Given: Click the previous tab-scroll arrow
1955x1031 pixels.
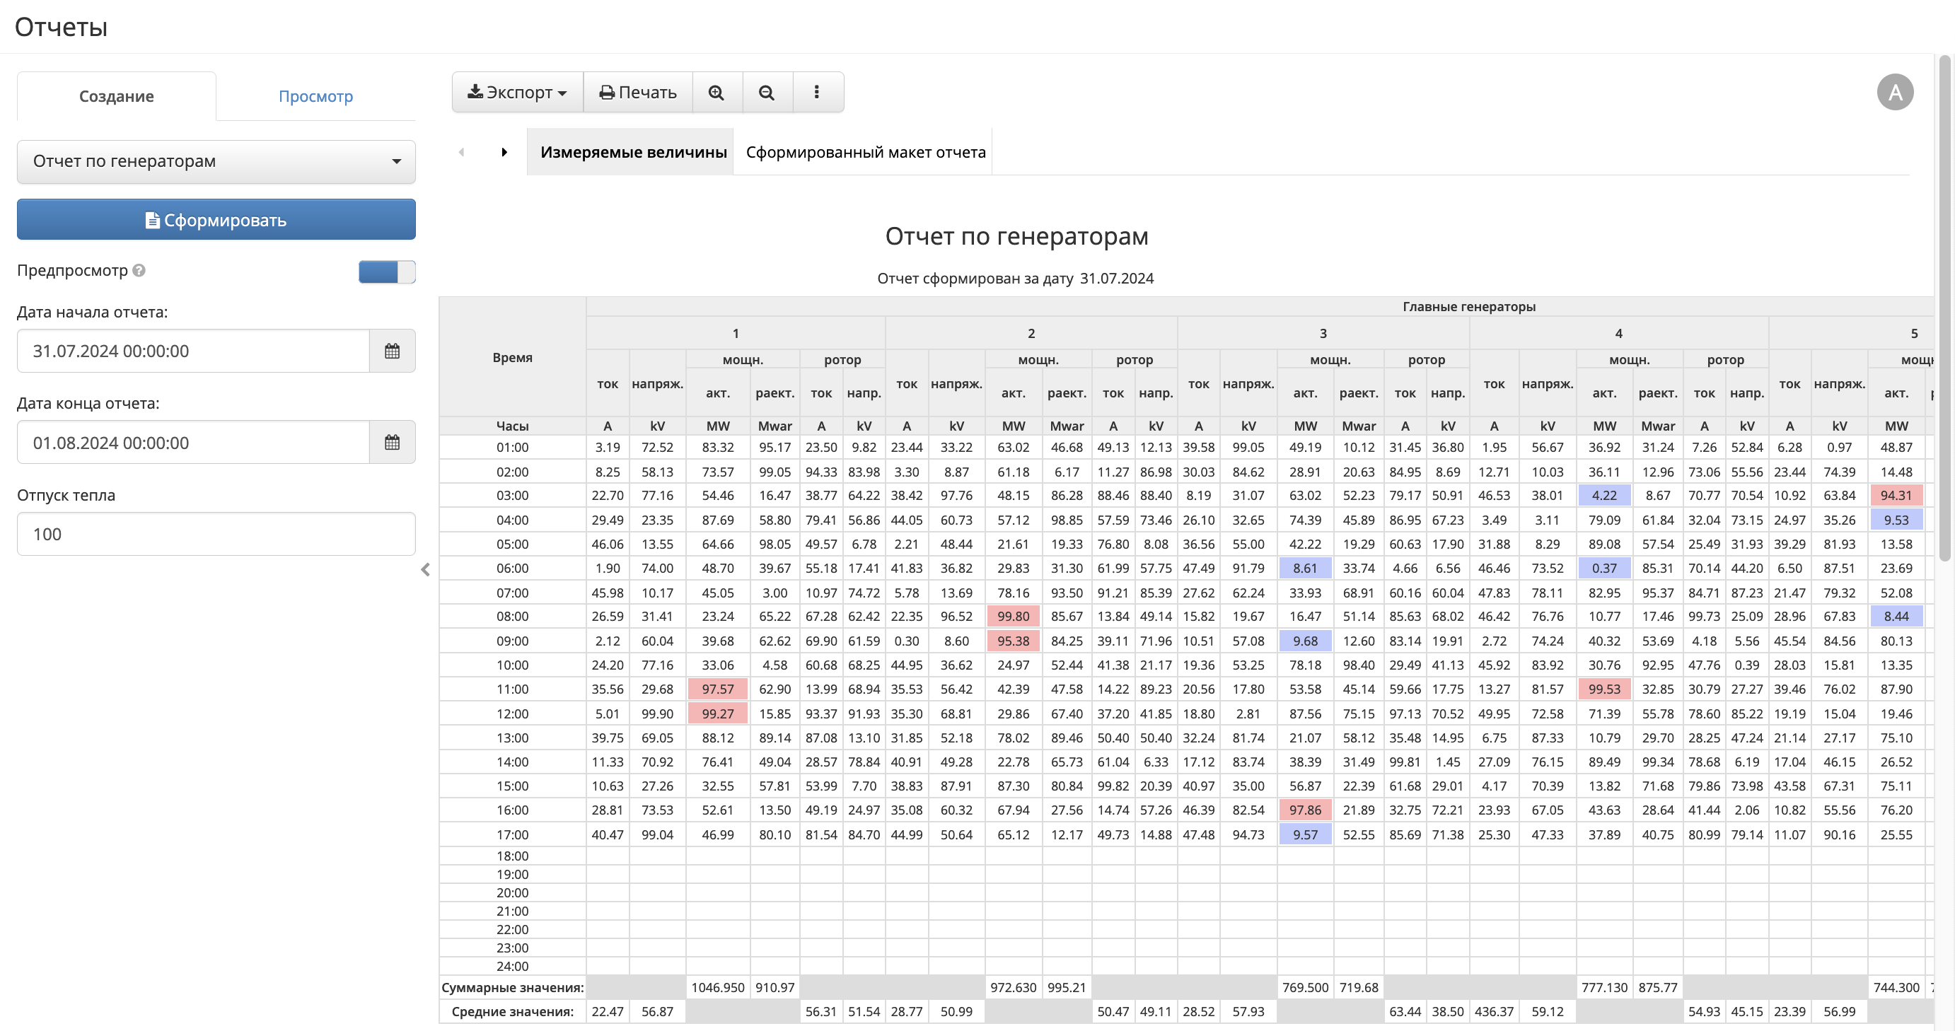Looking at the screenshot, I should pyautogui.click(x=461, y=153).
